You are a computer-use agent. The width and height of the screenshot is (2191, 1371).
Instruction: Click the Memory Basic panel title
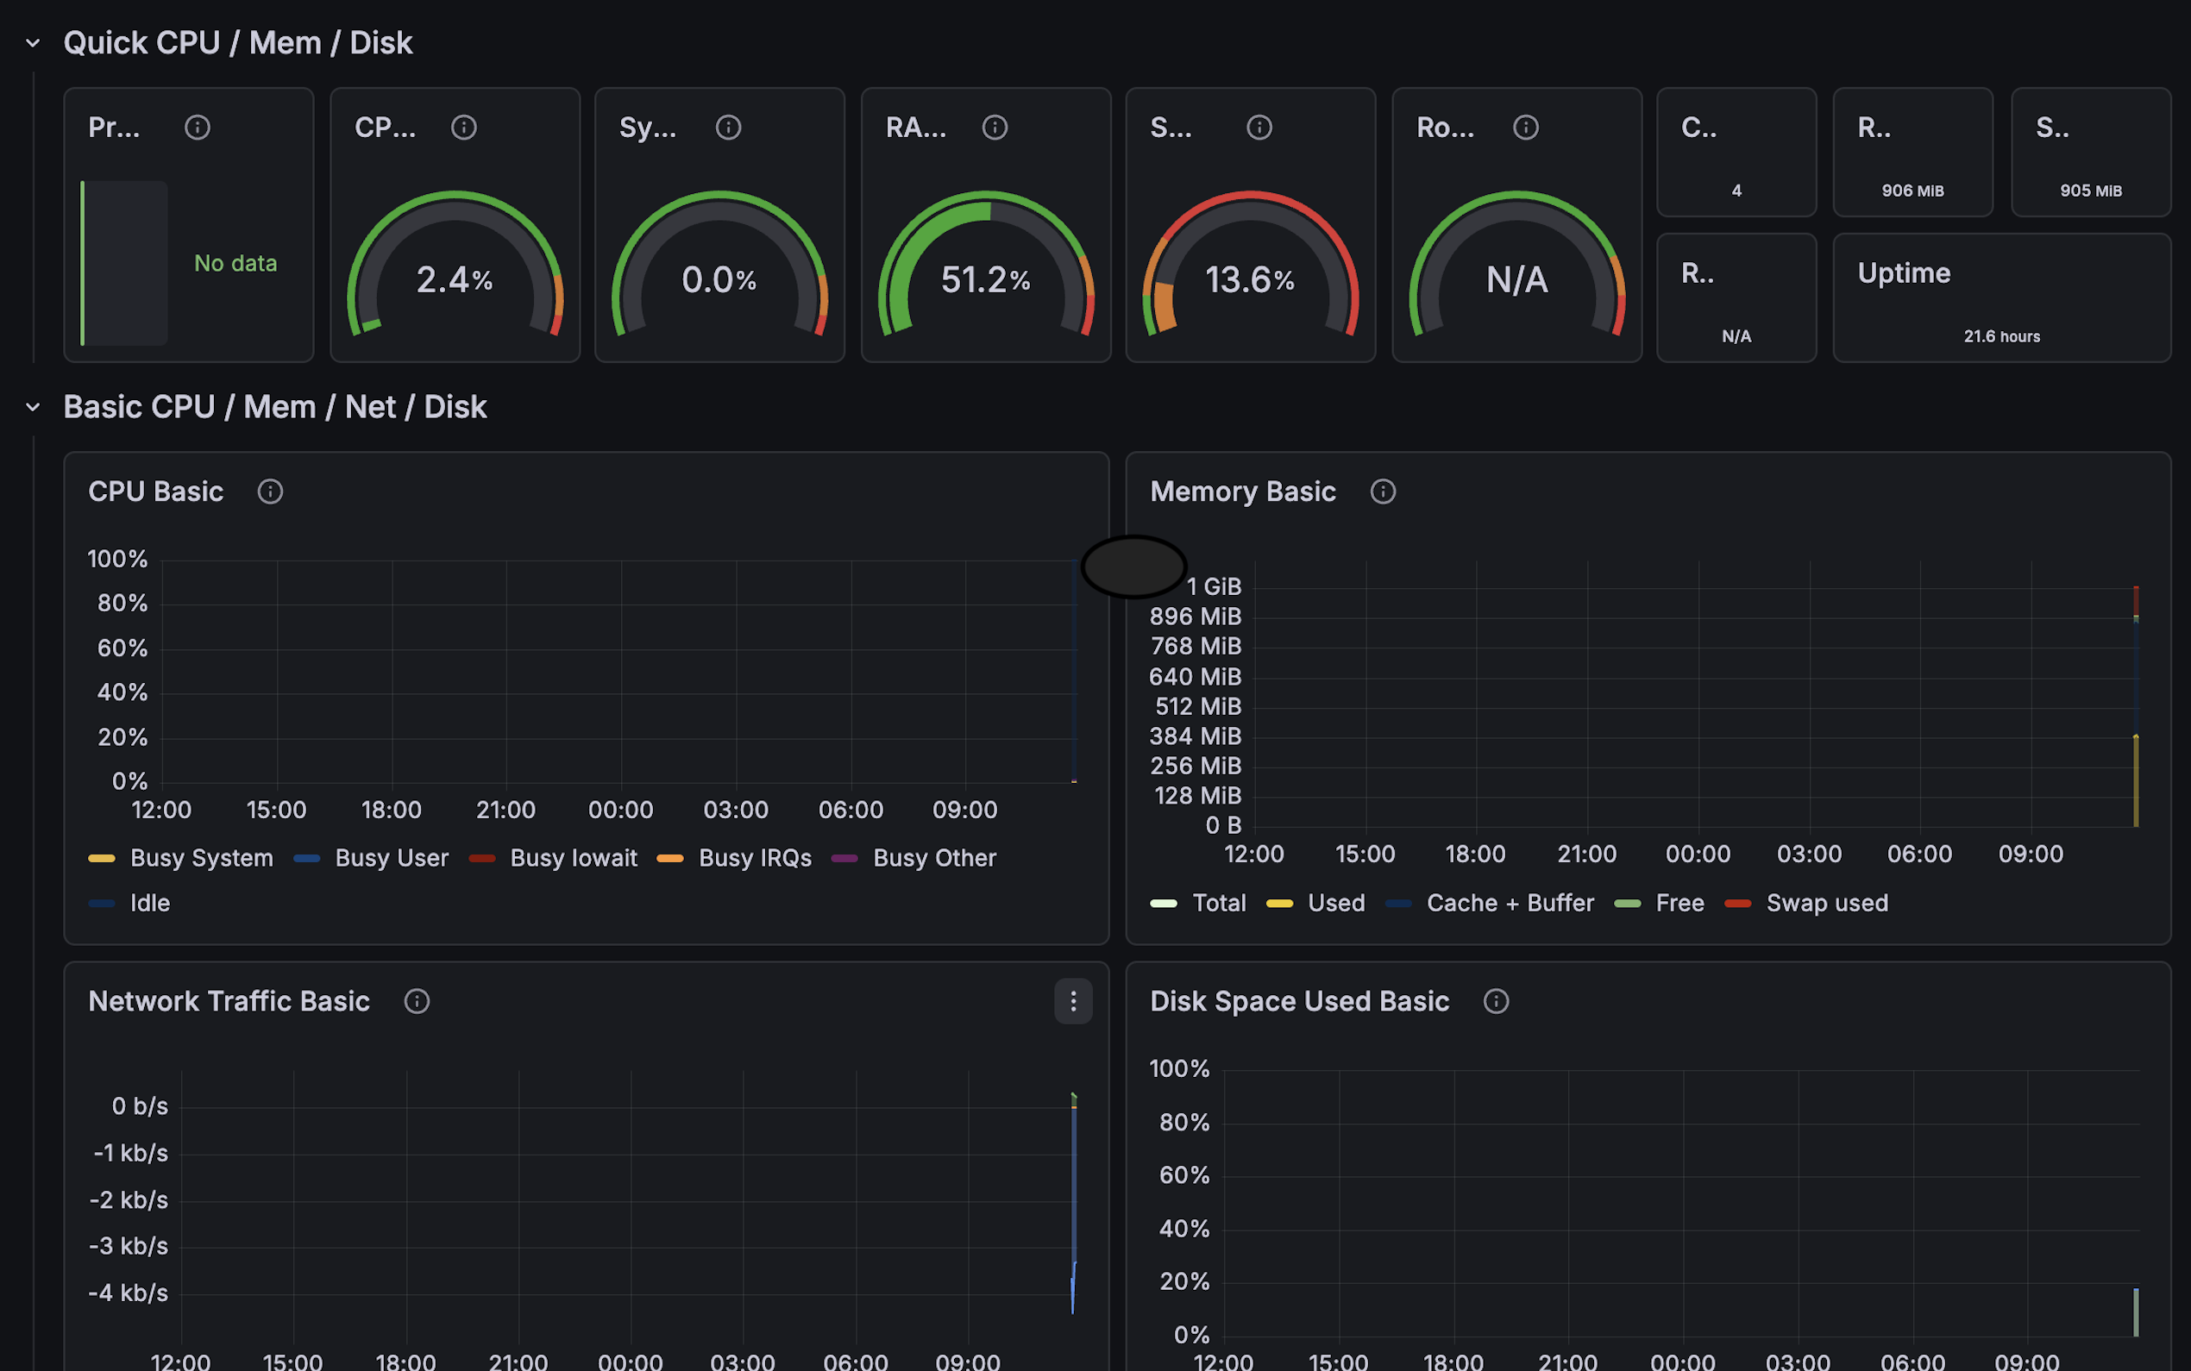[1243, 491]
